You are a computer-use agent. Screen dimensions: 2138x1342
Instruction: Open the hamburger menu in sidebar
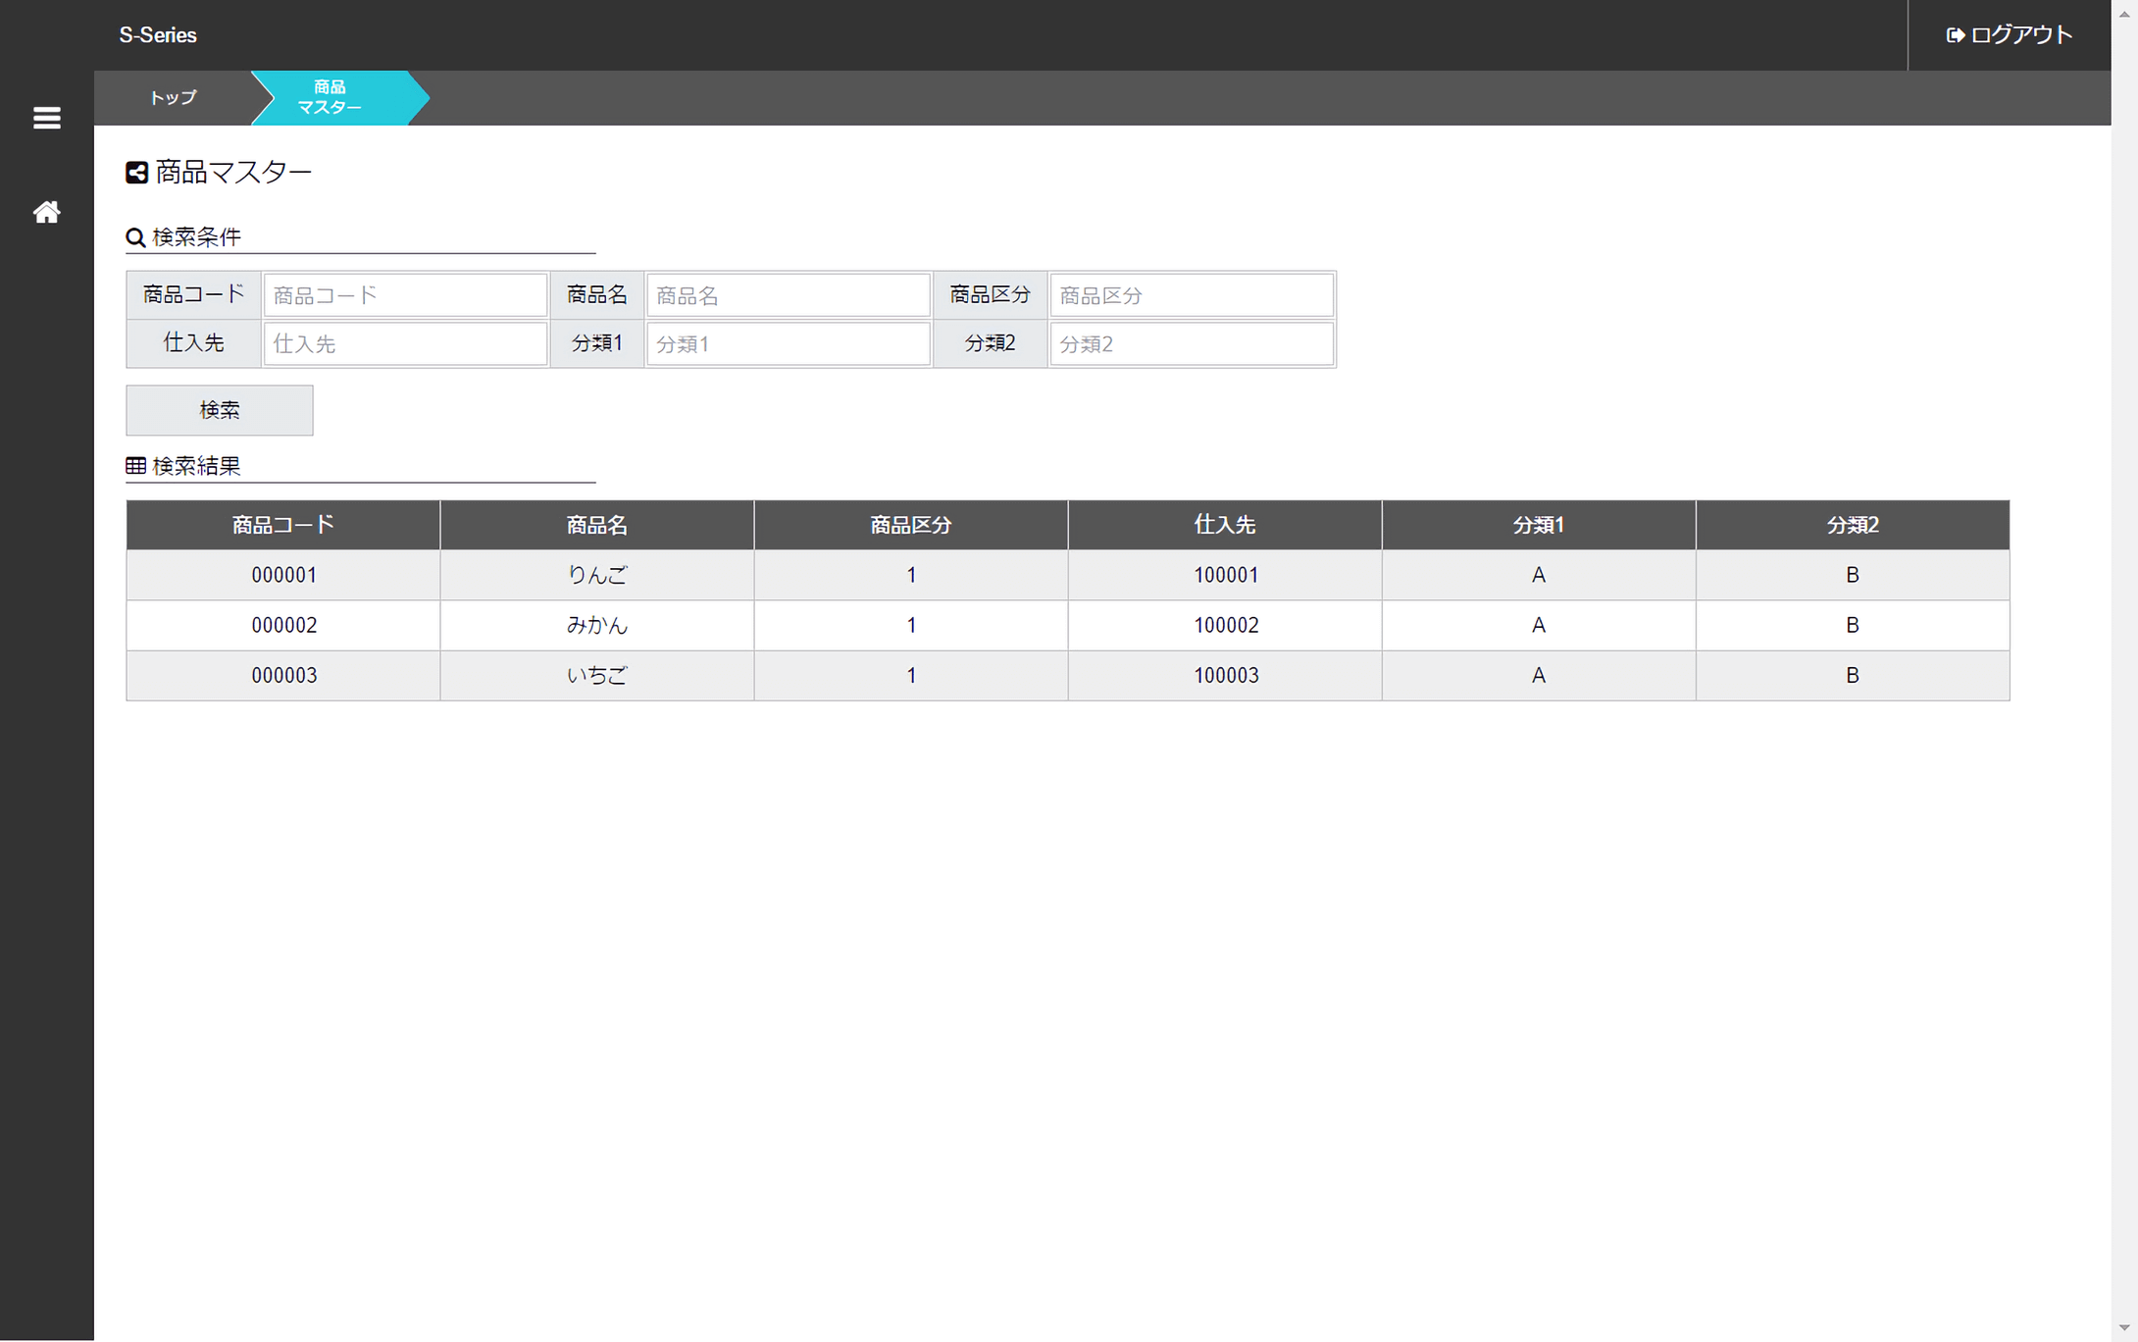[46, 118]
